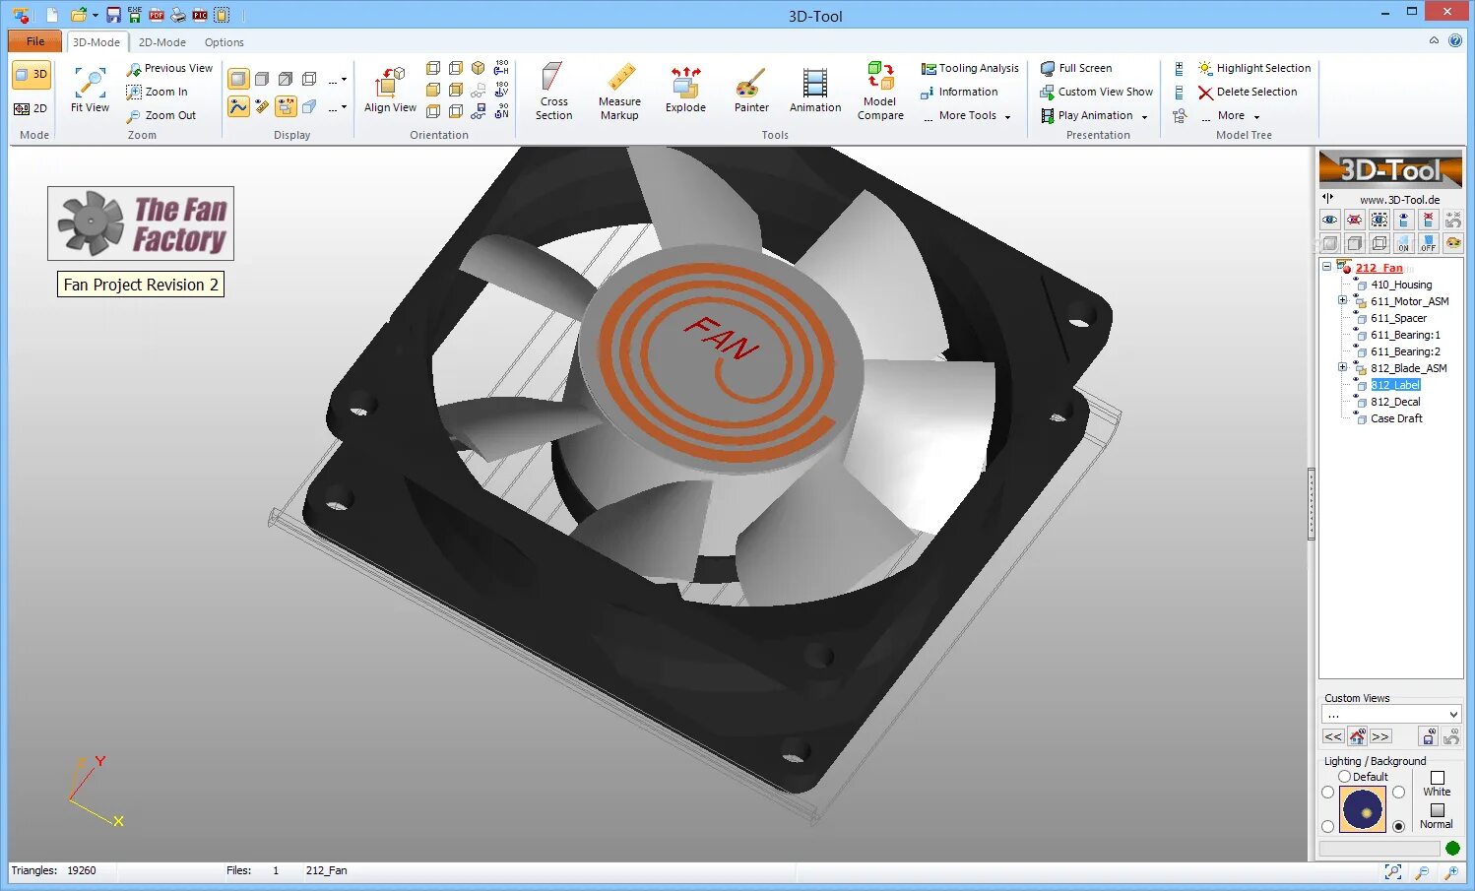Click Previous View button
Image resolution: width=1475 pixels, height=891 pixels.
pos(169,68)
